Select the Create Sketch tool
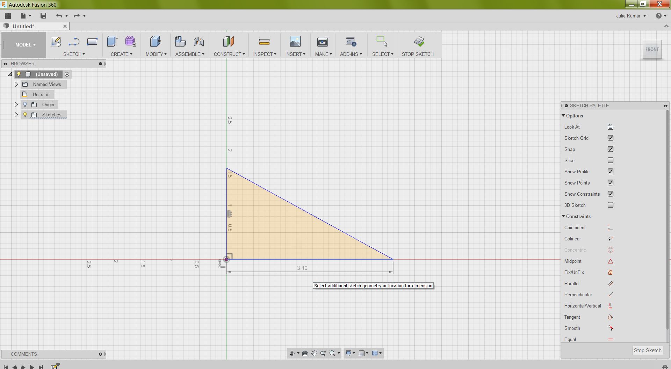The width and height of the screenshot is (671, 369). pos(56,41)
